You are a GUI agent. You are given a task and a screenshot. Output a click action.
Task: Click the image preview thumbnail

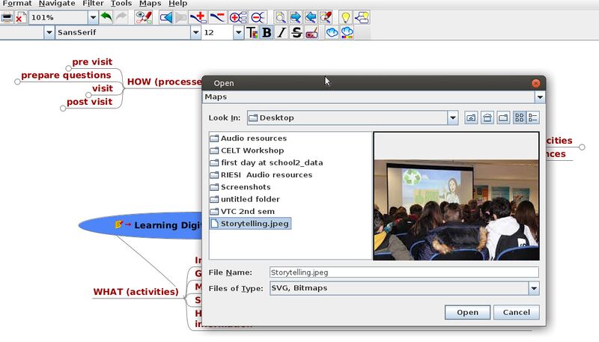pyautogui.click(x=456, y=196)
